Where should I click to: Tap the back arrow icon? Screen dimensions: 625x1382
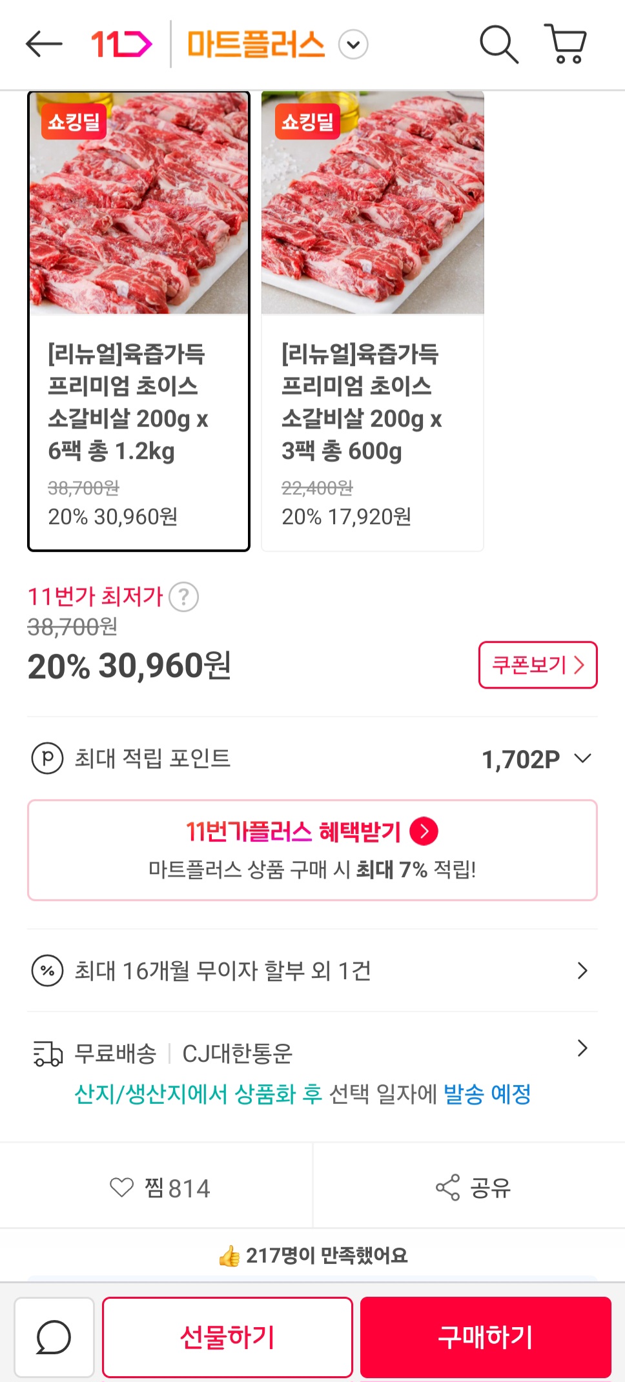click(x=44, y=44)
